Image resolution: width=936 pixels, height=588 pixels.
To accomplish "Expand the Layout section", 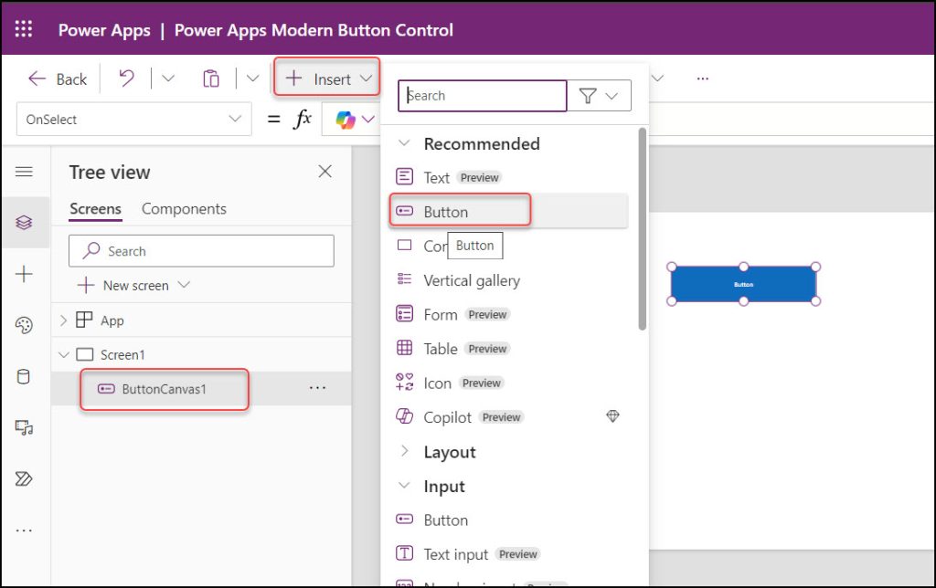I will coord(404,451).
